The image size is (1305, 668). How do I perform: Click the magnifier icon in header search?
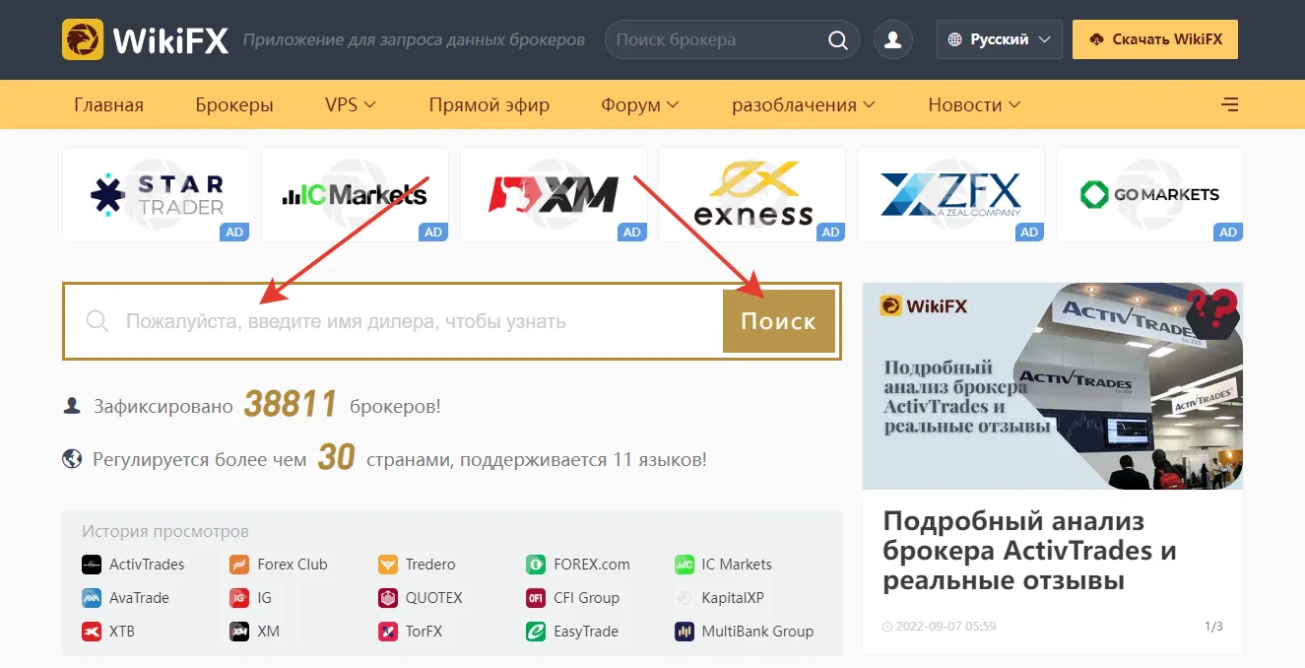click(837, 40)
